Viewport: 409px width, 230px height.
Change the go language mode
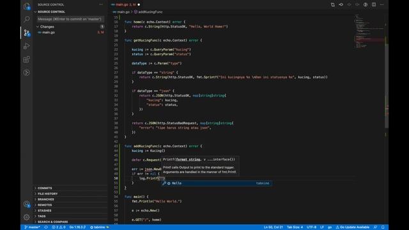coord(330,227)
